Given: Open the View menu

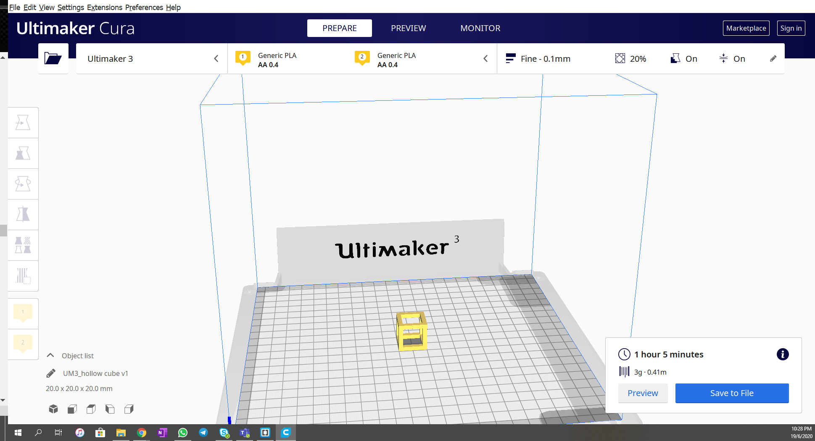Looking at the screenshot, I should point(47,7).
